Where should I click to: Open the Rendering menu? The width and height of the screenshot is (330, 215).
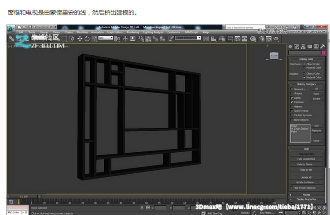click(x=133, y=32)
